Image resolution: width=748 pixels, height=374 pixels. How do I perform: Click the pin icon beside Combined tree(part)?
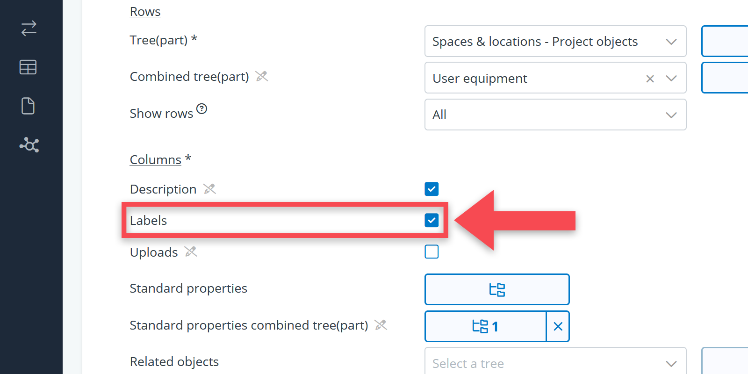(262, 76)
